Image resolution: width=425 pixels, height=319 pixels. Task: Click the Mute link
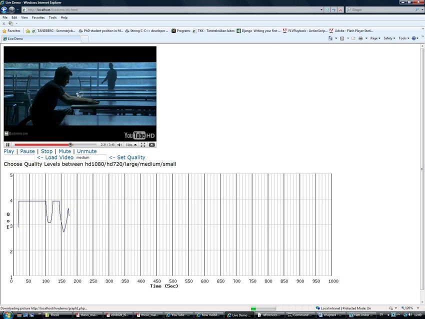tap(65, 151)
